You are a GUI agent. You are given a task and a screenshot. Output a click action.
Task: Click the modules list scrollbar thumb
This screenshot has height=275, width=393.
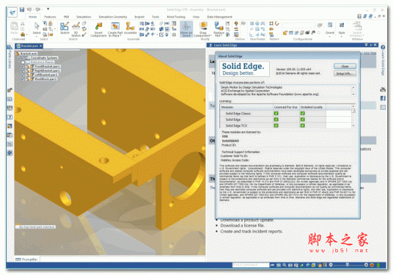354,110
